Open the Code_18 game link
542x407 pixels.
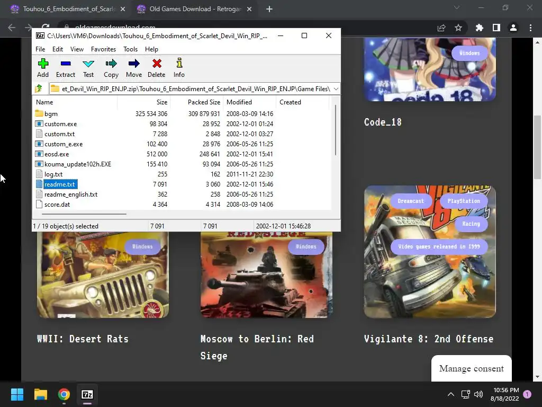point(383,122)
